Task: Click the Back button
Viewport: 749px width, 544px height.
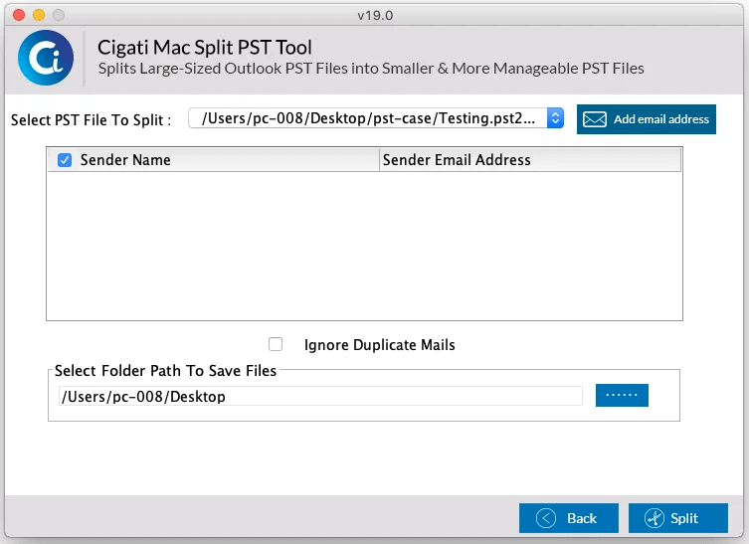Action: (x=568, y=518)
